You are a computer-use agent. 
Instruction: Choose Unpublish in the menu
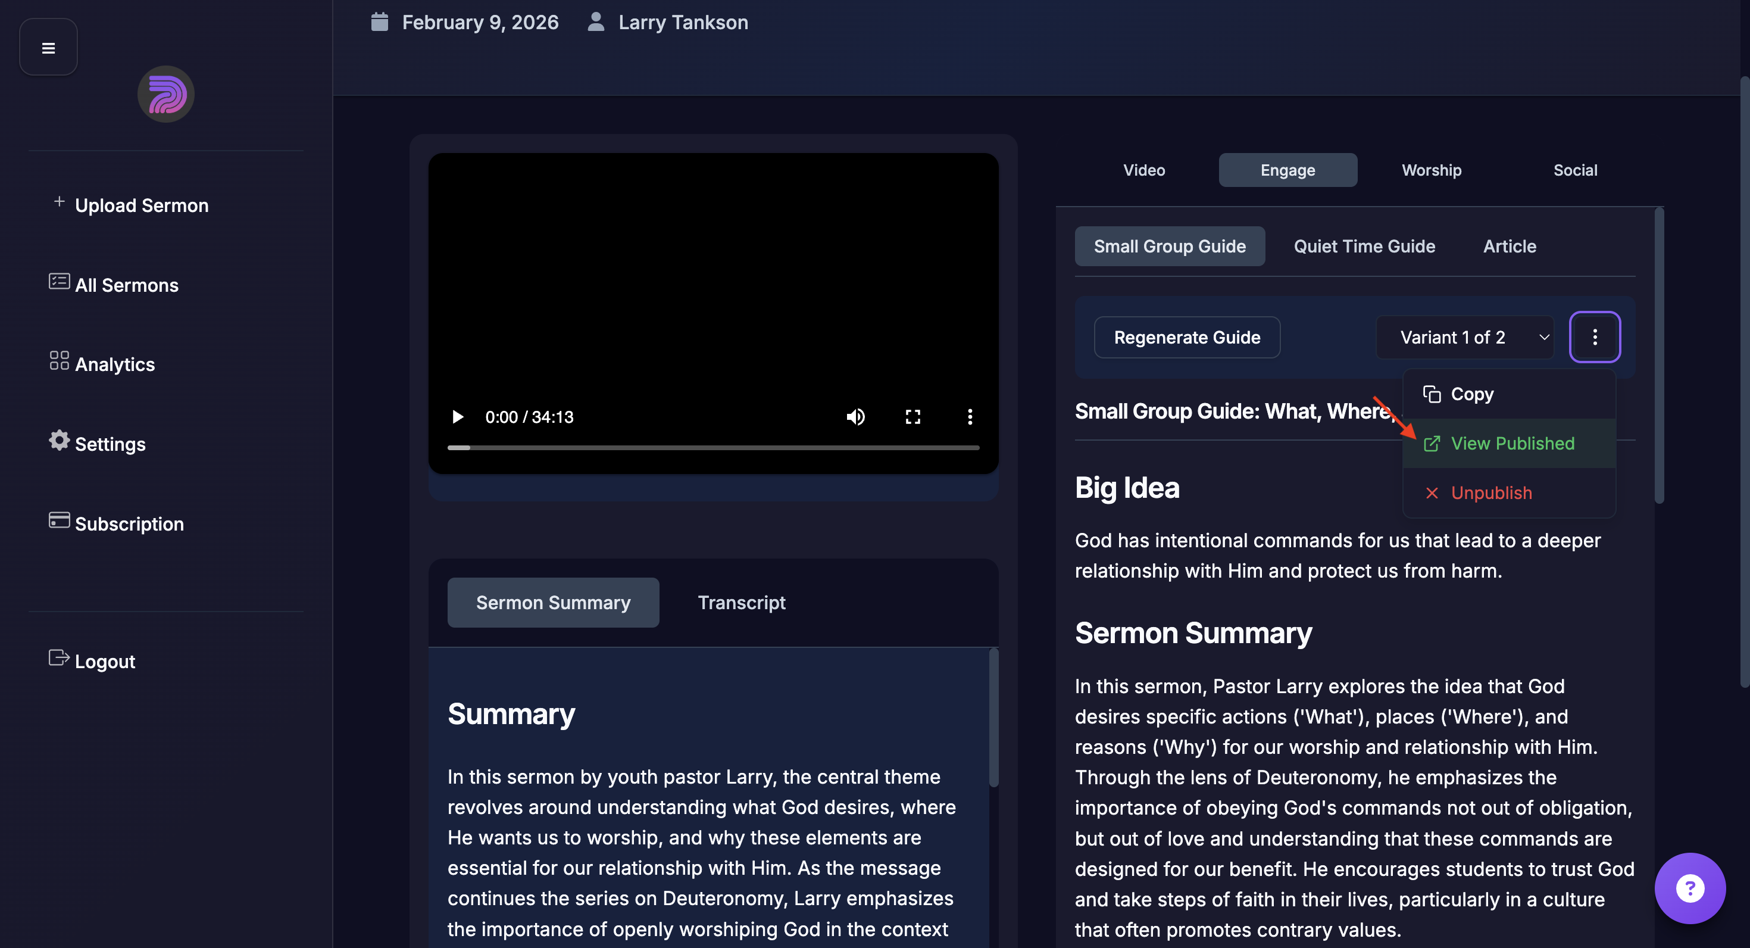1490,492
